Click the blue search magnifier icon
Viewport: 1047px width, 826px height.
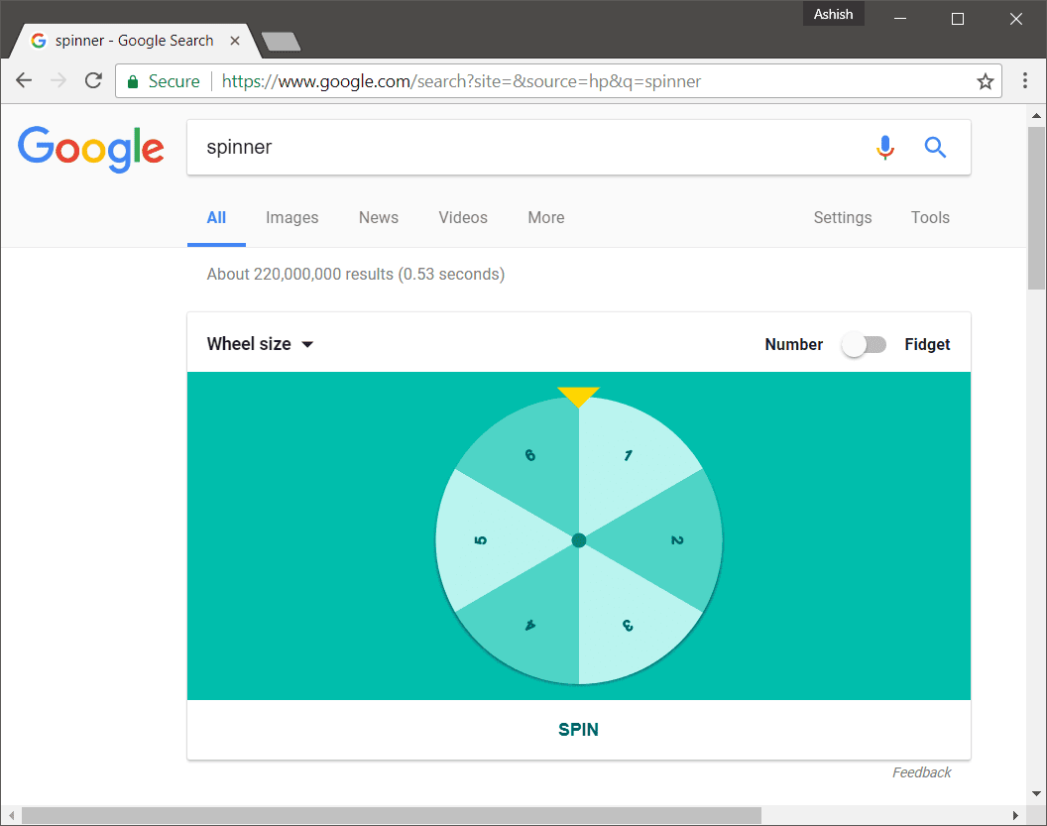tap(935, 147)
